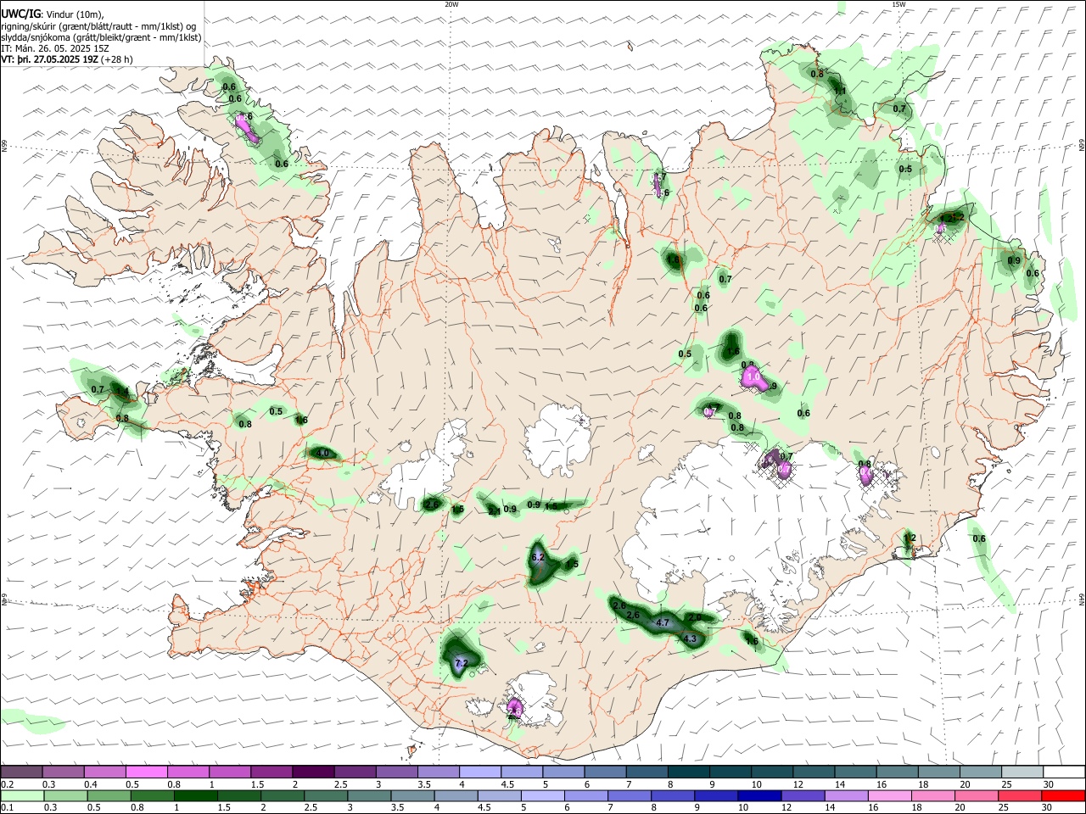Click the '1.0' value on the pink snow patch

click(x=753, y=375)
